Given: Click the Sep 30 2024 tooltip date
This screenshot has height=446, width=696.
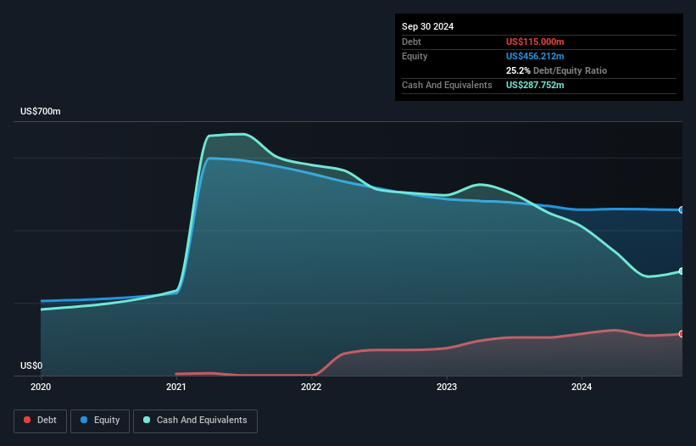Looking at the screenshot, I should pyautogui.click(x=428, y=26).
